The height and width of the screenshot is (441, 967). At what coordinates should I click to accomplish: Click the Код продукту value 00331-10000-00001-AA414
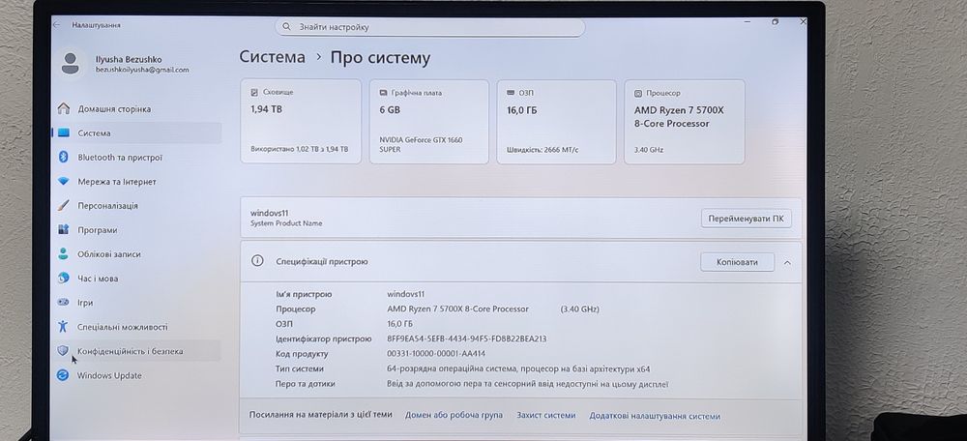(x=436, y=354)
